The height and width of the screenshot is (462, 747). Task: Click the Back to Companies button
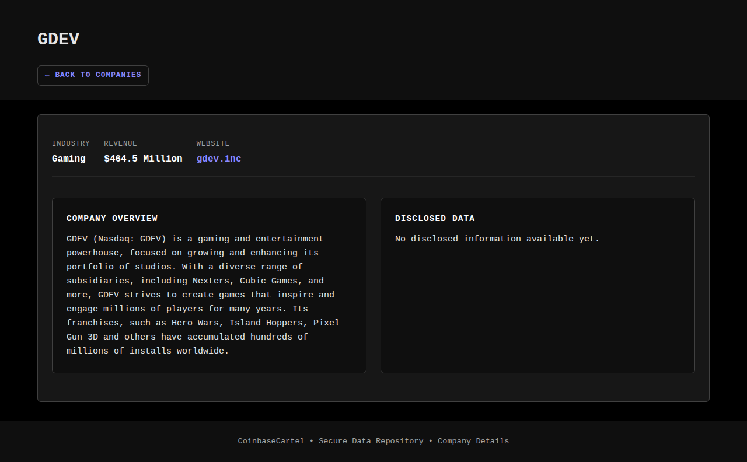[x=93, y=75]
